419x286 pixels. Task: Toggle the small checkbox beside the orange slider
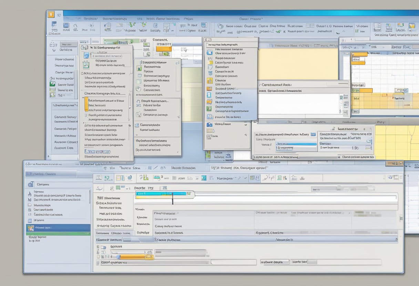coord(98,256)
